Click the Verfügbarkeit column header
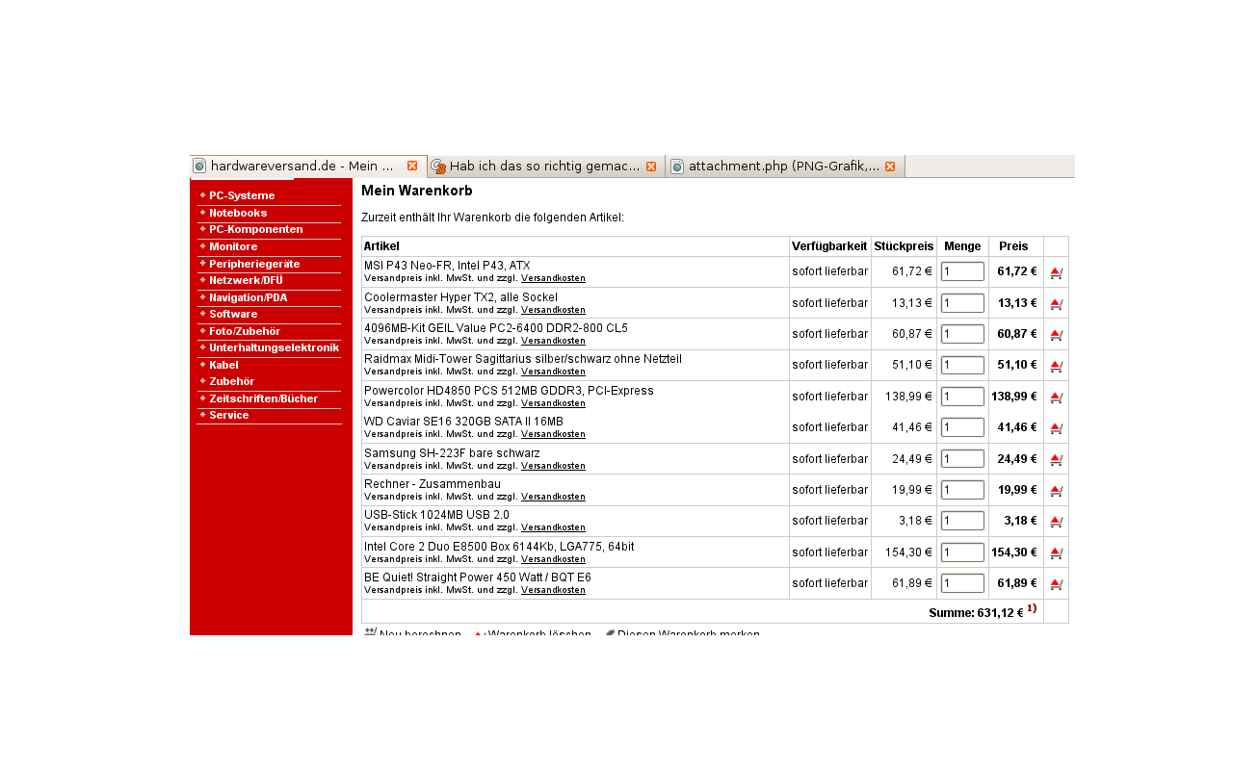Screen dimensions: 1233x770 point(829,246)
